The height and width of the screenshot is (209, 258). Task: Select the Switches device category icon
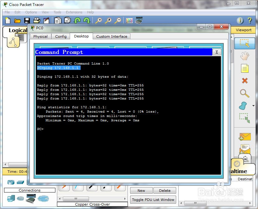pyautogui.click(x=21, y=182)
